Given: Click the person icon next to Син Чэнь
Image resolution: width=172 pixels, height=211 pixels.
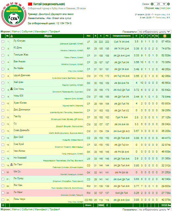Looking at the screenshot, I should (12, 89).
